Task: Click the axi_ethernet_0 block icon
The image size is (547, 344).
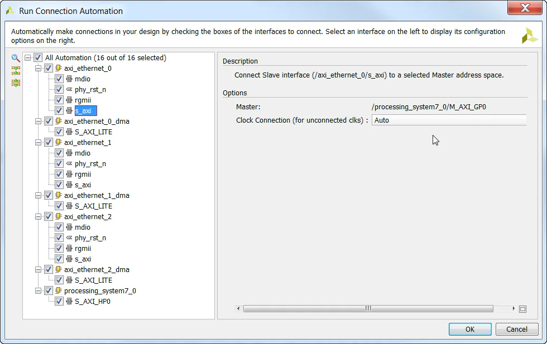Action: coord(58,68)
